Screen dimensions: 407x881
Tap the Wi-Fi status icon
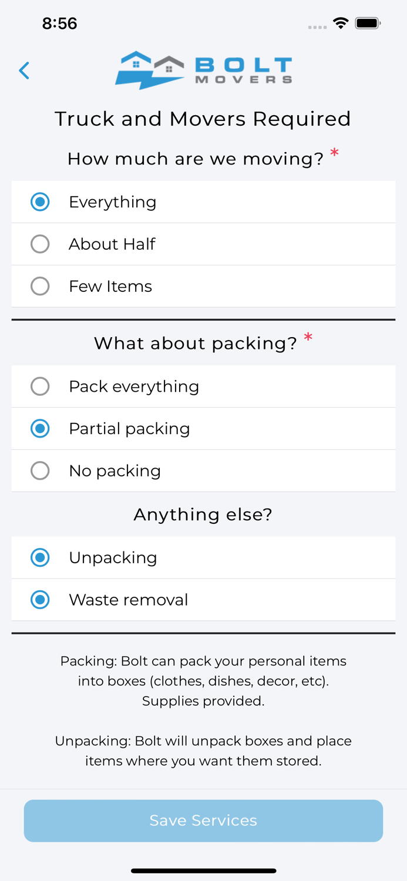(341, 23)
